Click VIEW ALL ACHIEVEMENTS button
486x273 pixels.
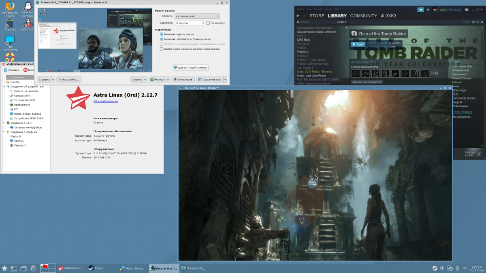tap(367, 82)
